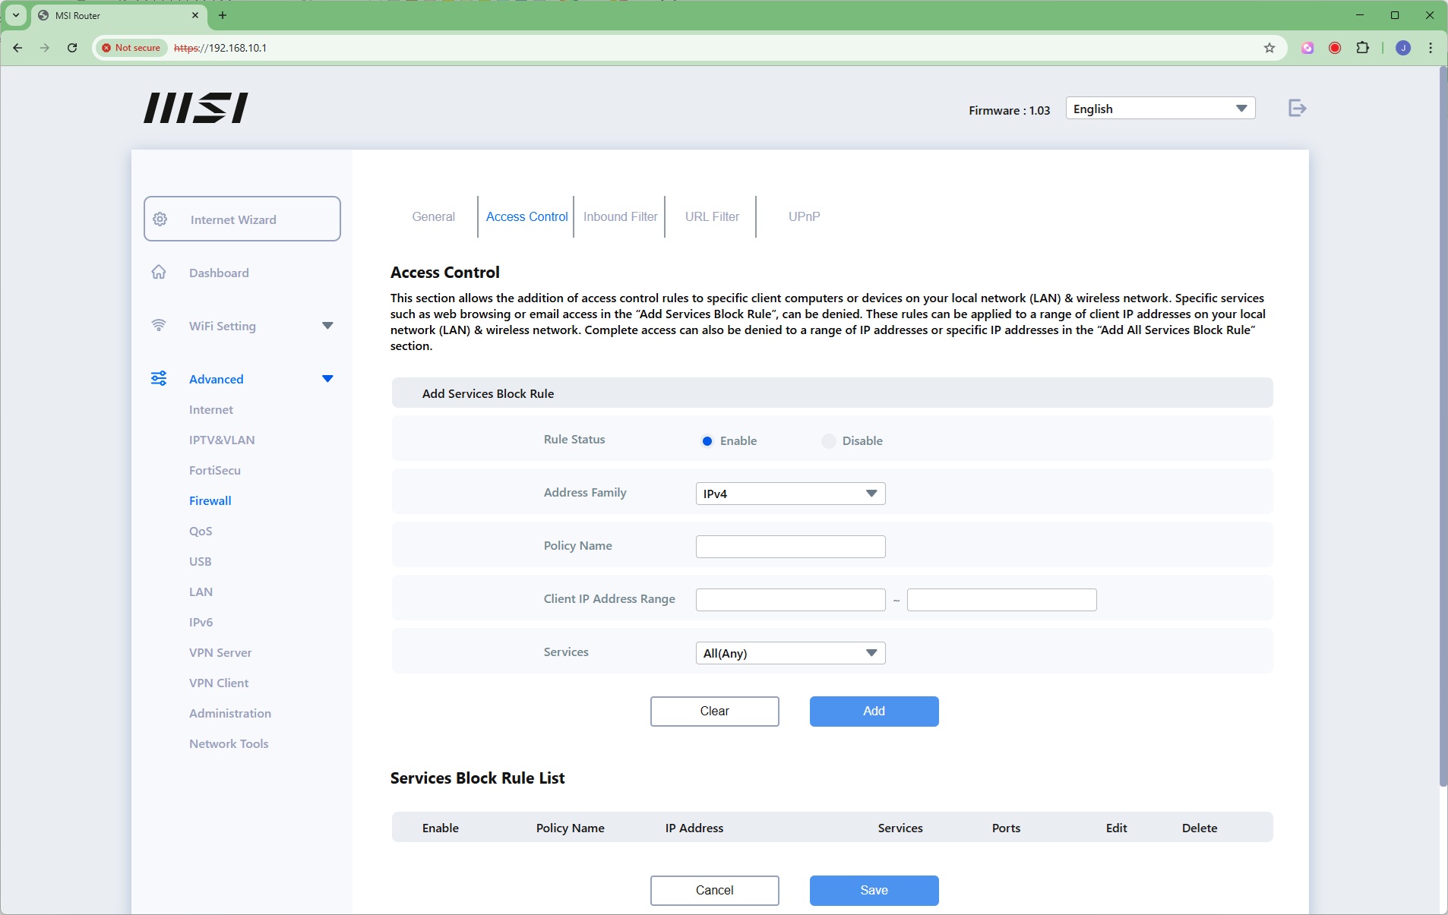Viewport: 1448px width, 915px height.
Task: Click the Policy Name column header
Action: [570, 828]
